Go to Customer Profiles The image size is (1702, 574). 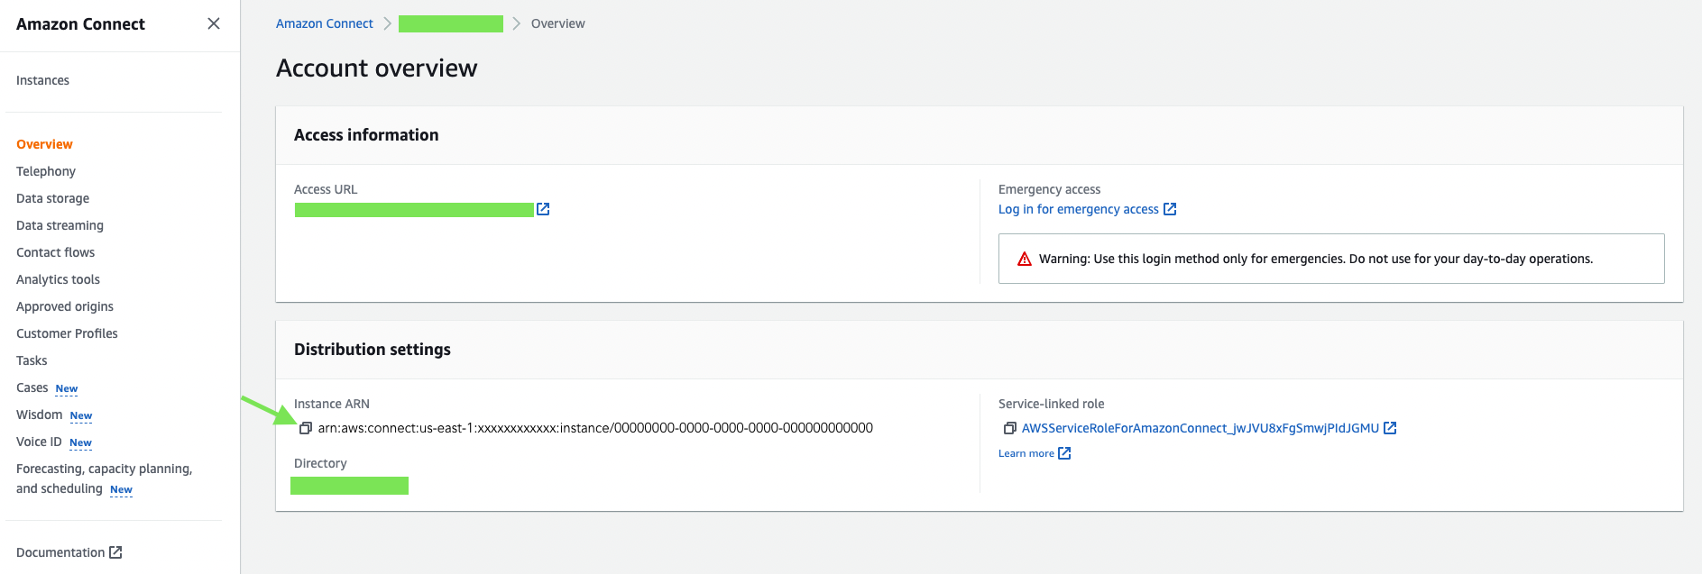click(67, 333)
